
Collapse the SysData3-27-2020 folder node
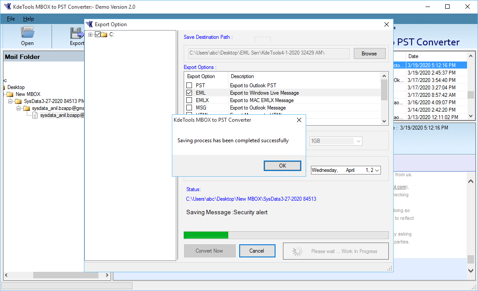point(10,101)
